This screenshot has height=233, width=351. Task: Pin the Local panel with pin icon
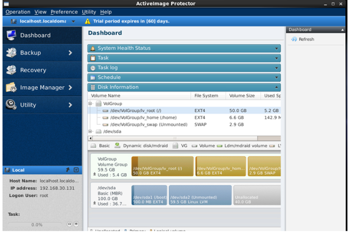(68, 170)
